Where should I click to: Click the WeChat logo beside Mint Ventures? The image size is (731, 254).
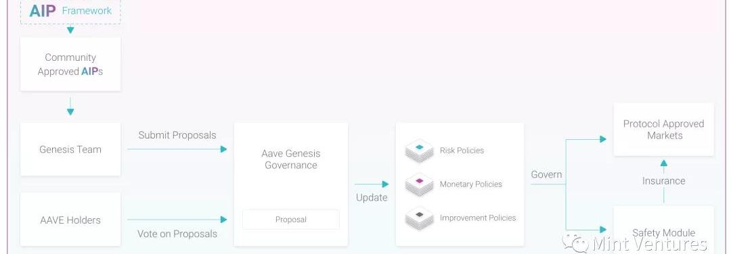(575, 243)
